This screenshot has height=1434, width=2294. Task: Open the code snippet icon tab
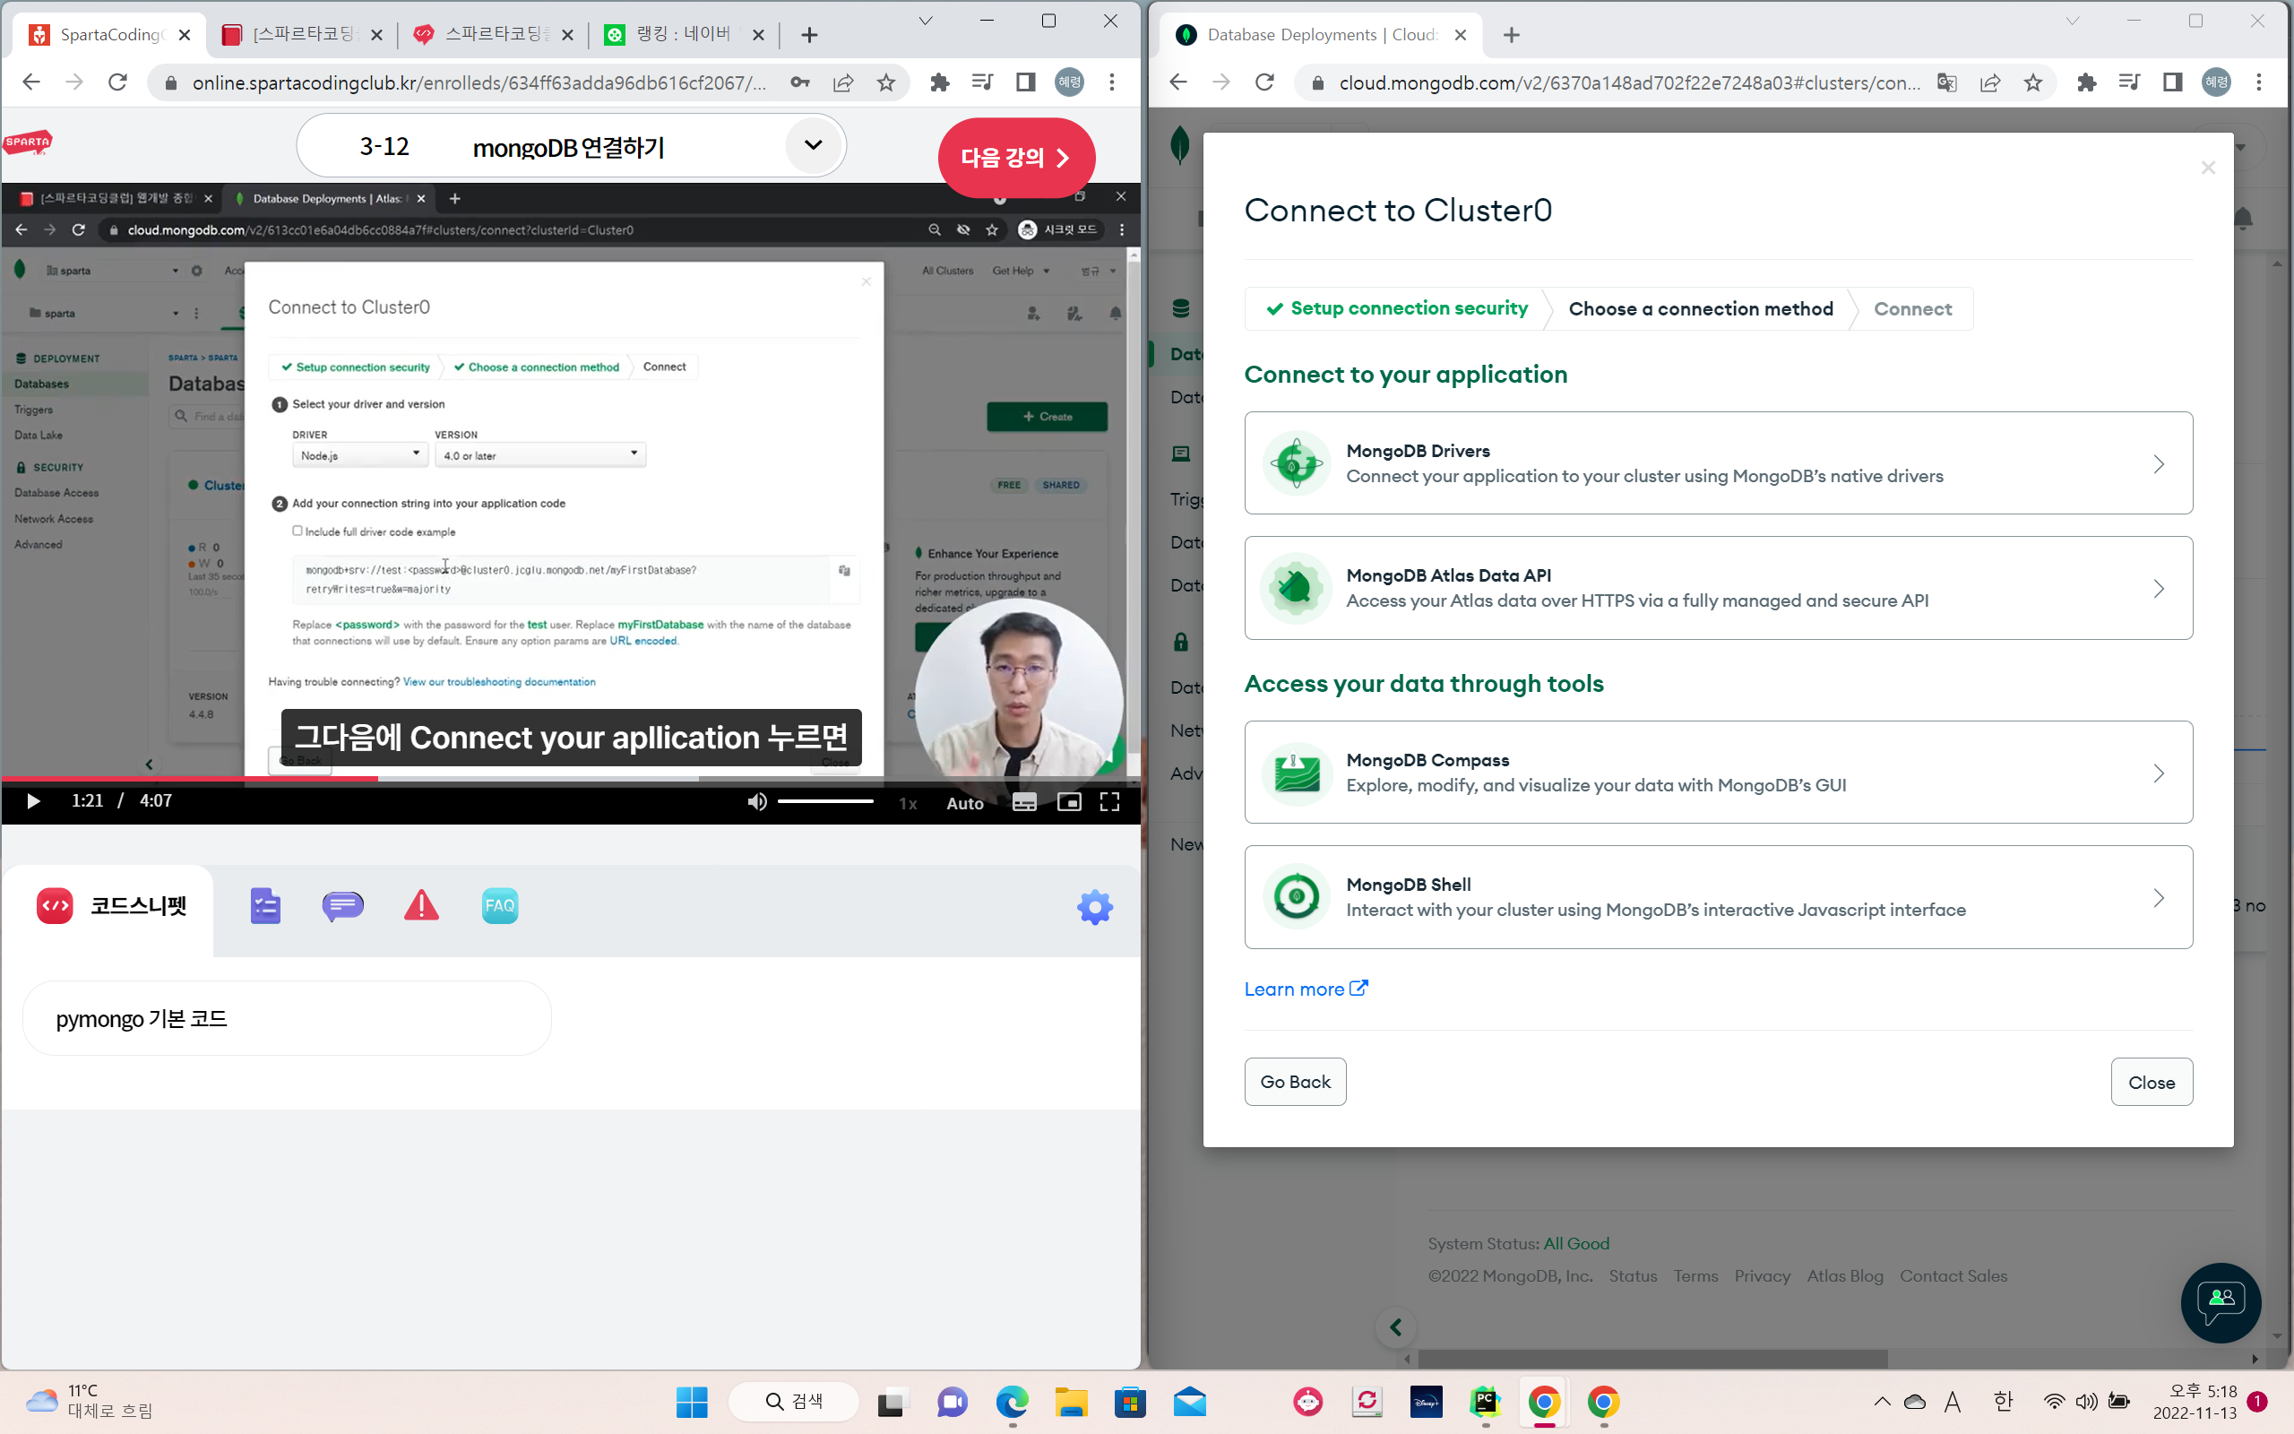pyautogui.click(x=54, y=906)
